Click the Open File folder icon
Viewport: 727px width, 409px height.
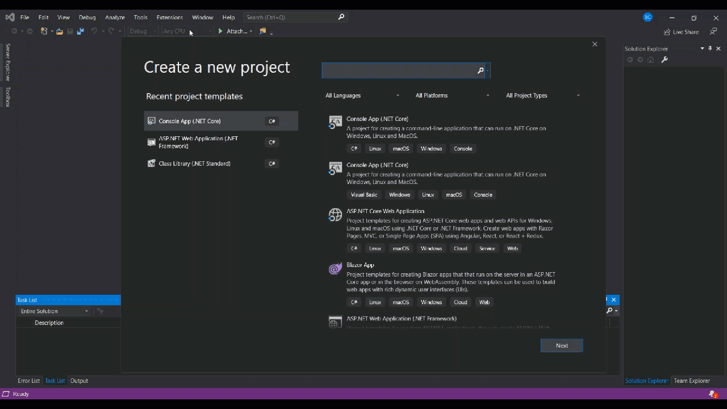point(59,31)
